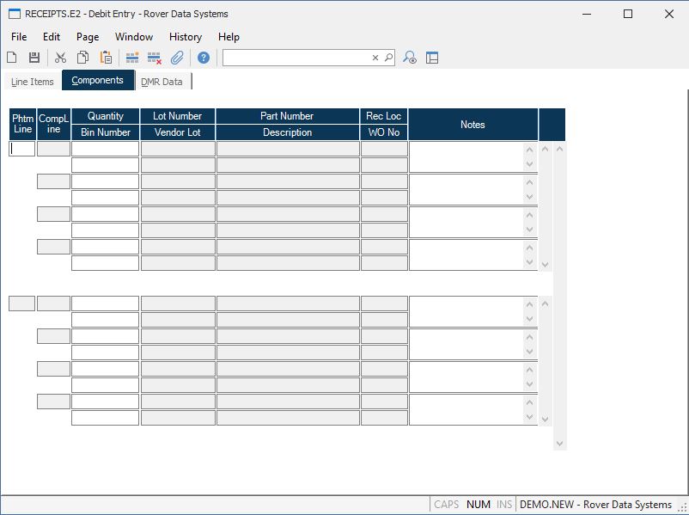Viewport: 689px width, 515px height.
Task: Click the Paste clipboard icon
Action: (x=106, y=58)
